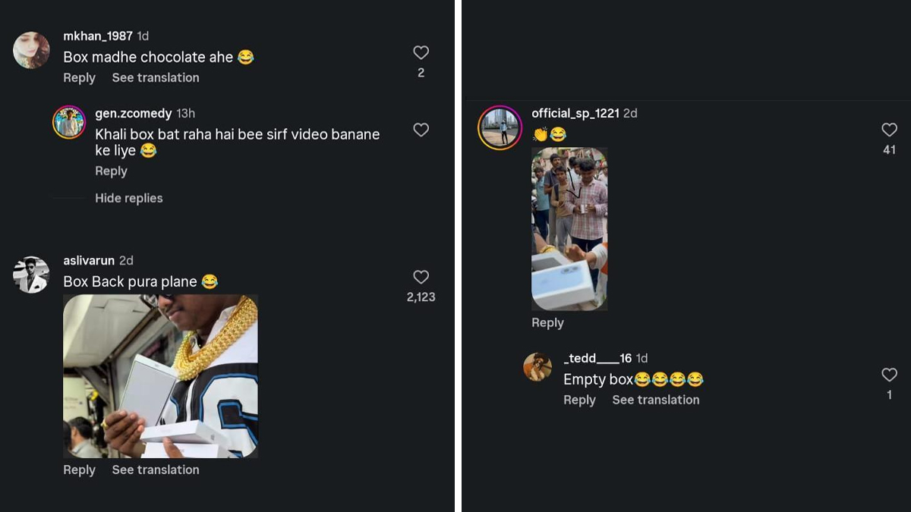Reply to official_sp_1221's comment
Image resolution: width=911 pixels, height=512 pixels.
pos(547,322)
